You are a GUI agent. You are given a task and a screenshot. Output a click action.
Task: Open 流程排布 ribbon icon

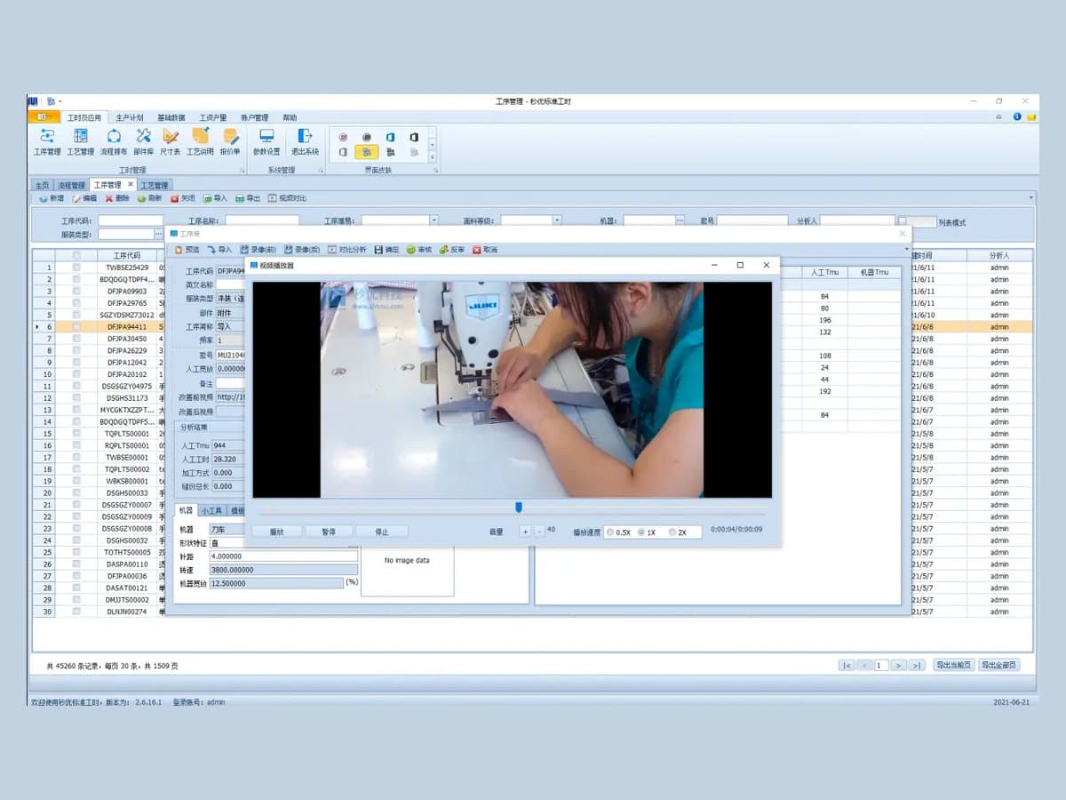point(114,141)
